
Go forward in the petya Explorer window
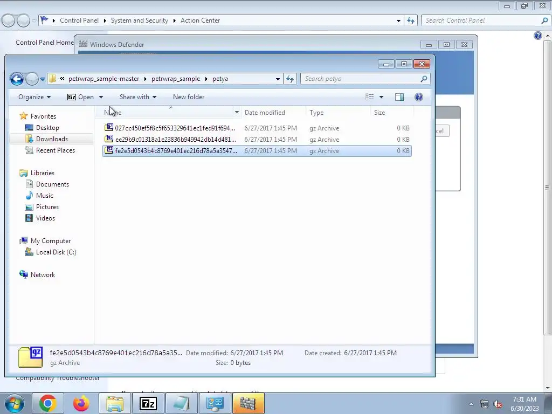(32, 79)
